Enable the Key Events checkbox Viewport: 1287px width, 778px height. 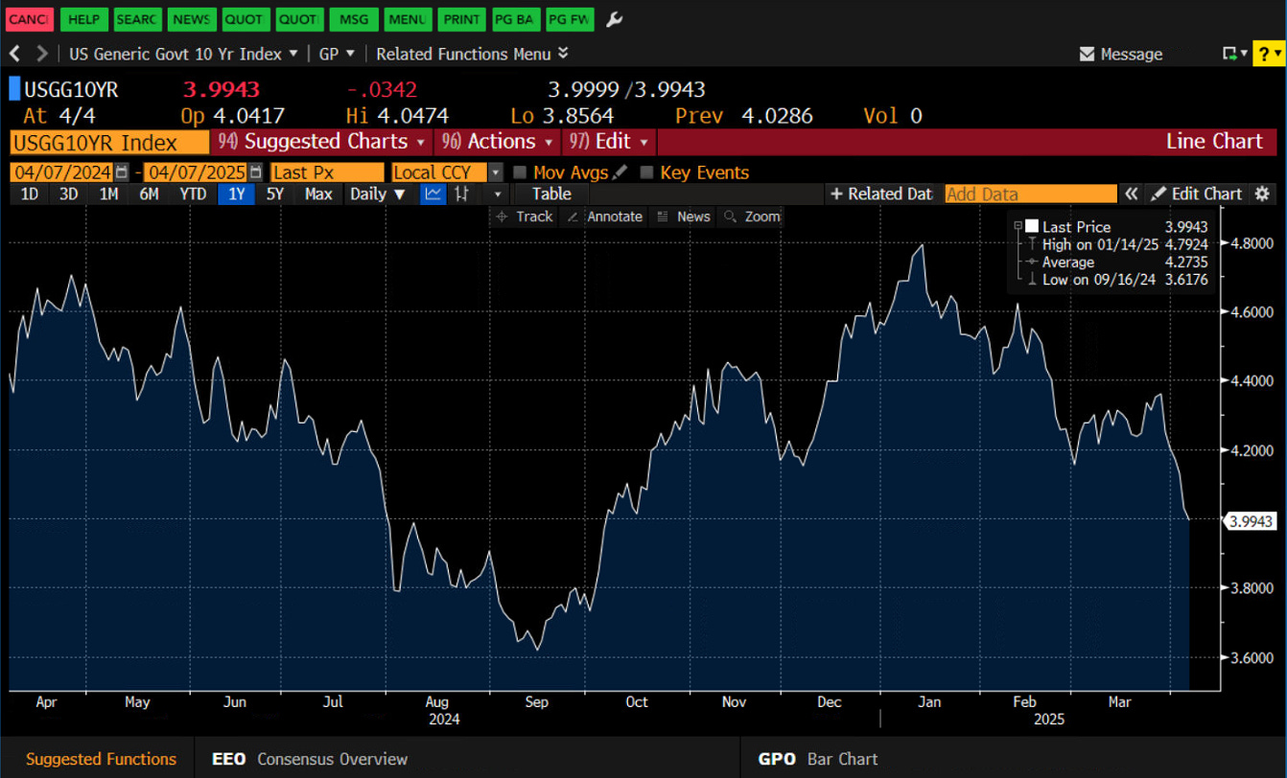pos(646,172)
